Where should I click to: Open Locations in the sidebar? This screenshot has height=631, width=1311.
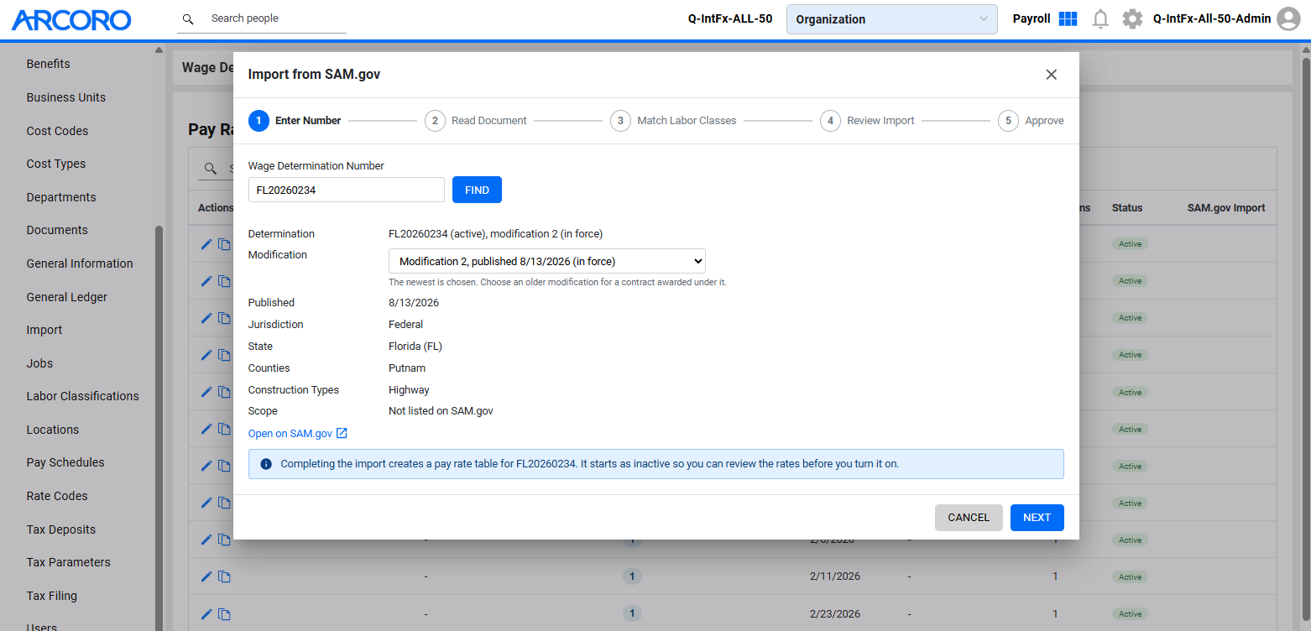point(53,430)
